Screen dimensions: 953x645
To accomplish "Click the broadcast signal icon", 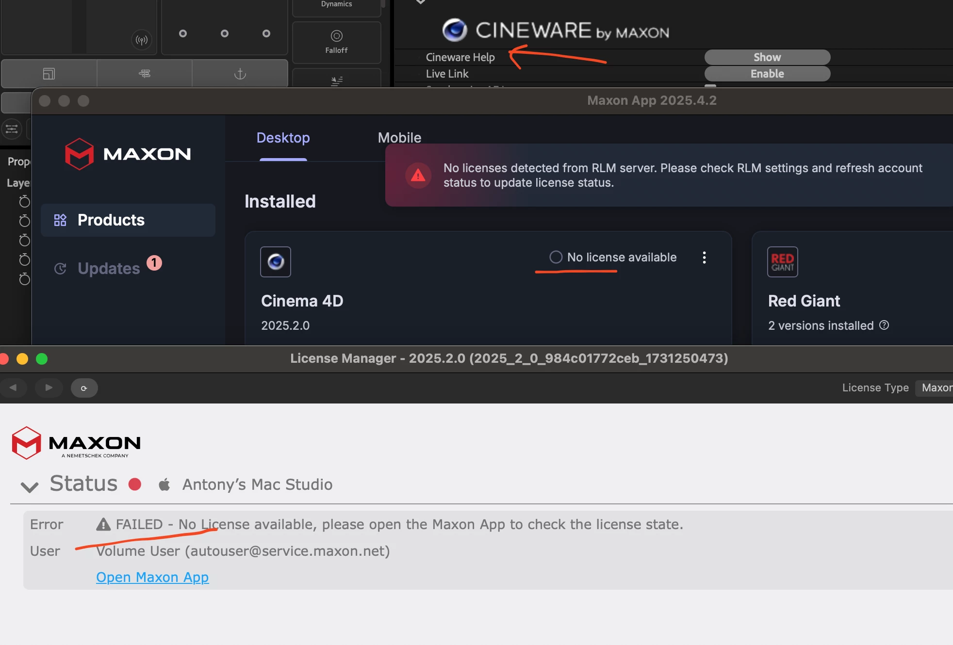I will pyautogui.click(x=142, y=40).
